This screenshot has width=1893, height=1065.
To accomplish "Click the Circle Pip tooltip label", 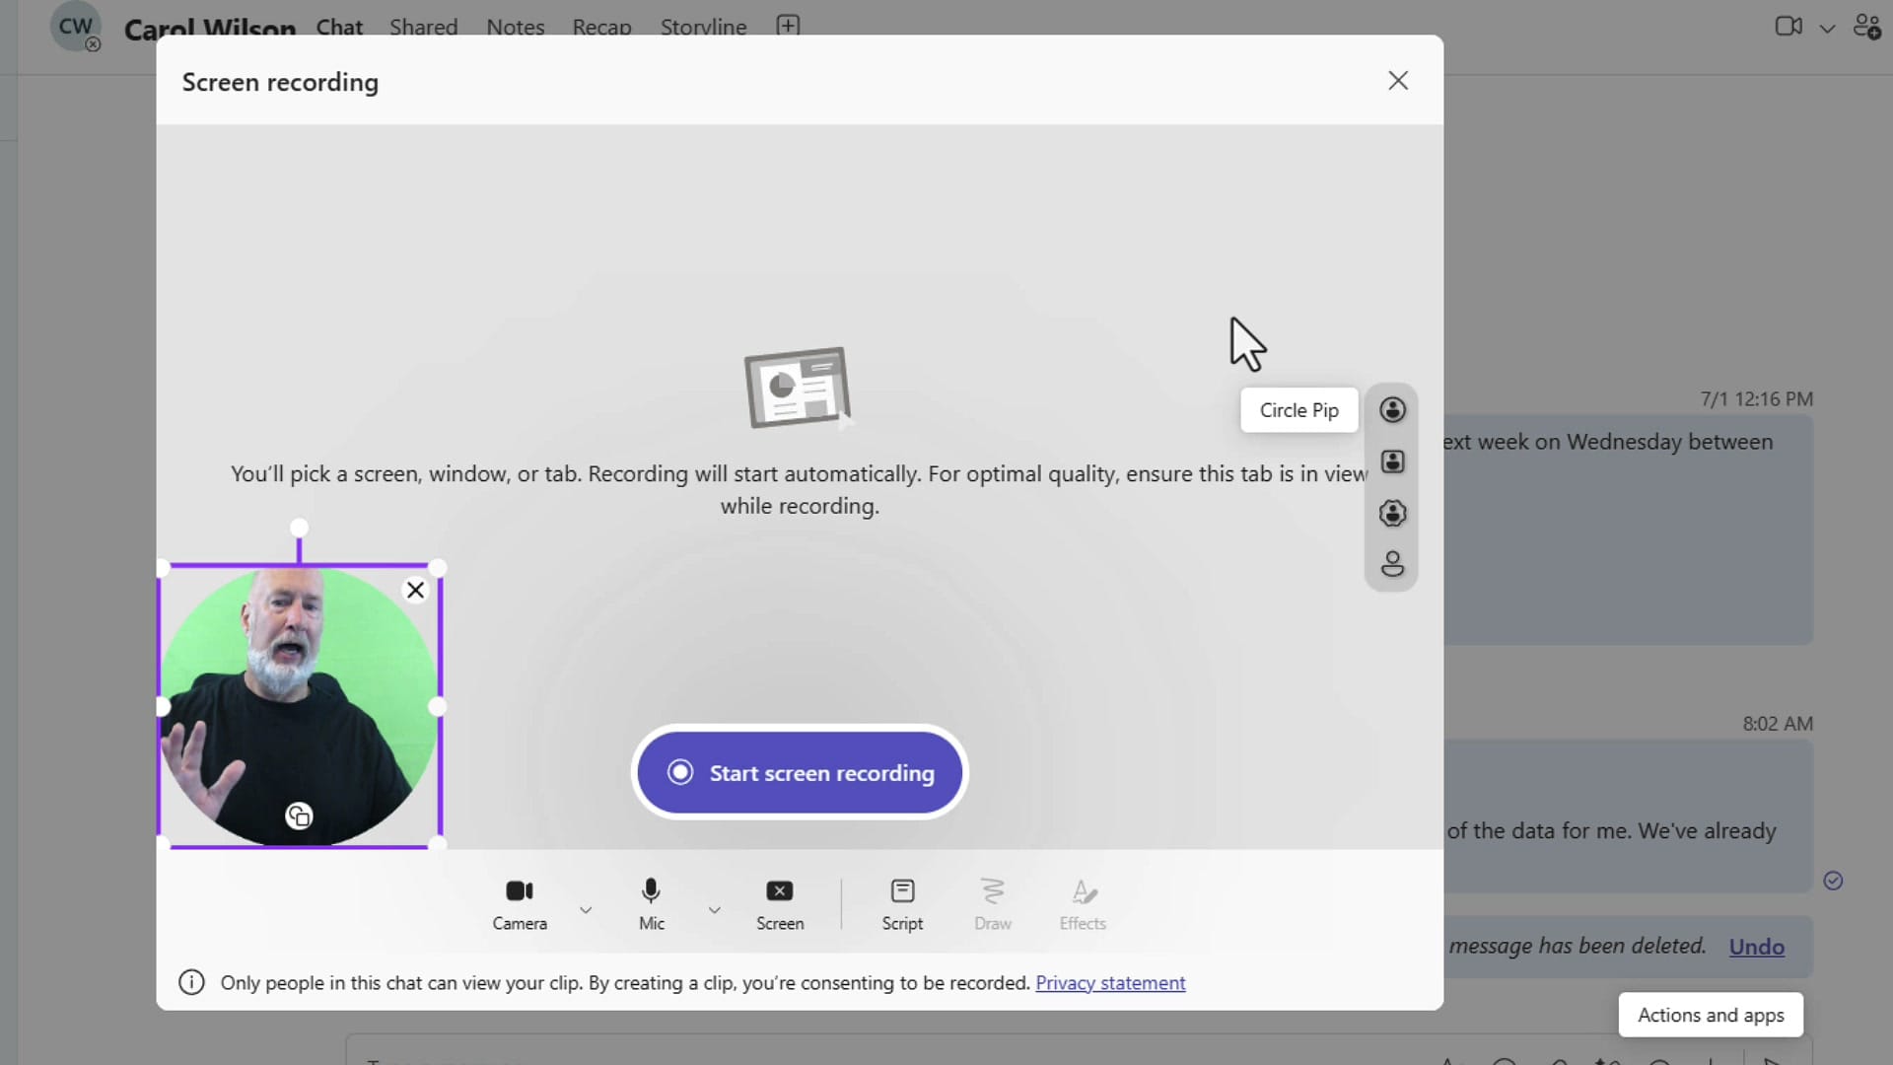I will point(1298,410).
